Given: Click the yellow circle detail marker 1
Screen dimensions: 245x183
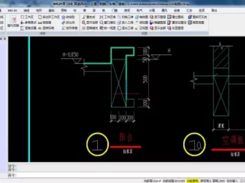Looking at the screenshot, I should [97, 144].
